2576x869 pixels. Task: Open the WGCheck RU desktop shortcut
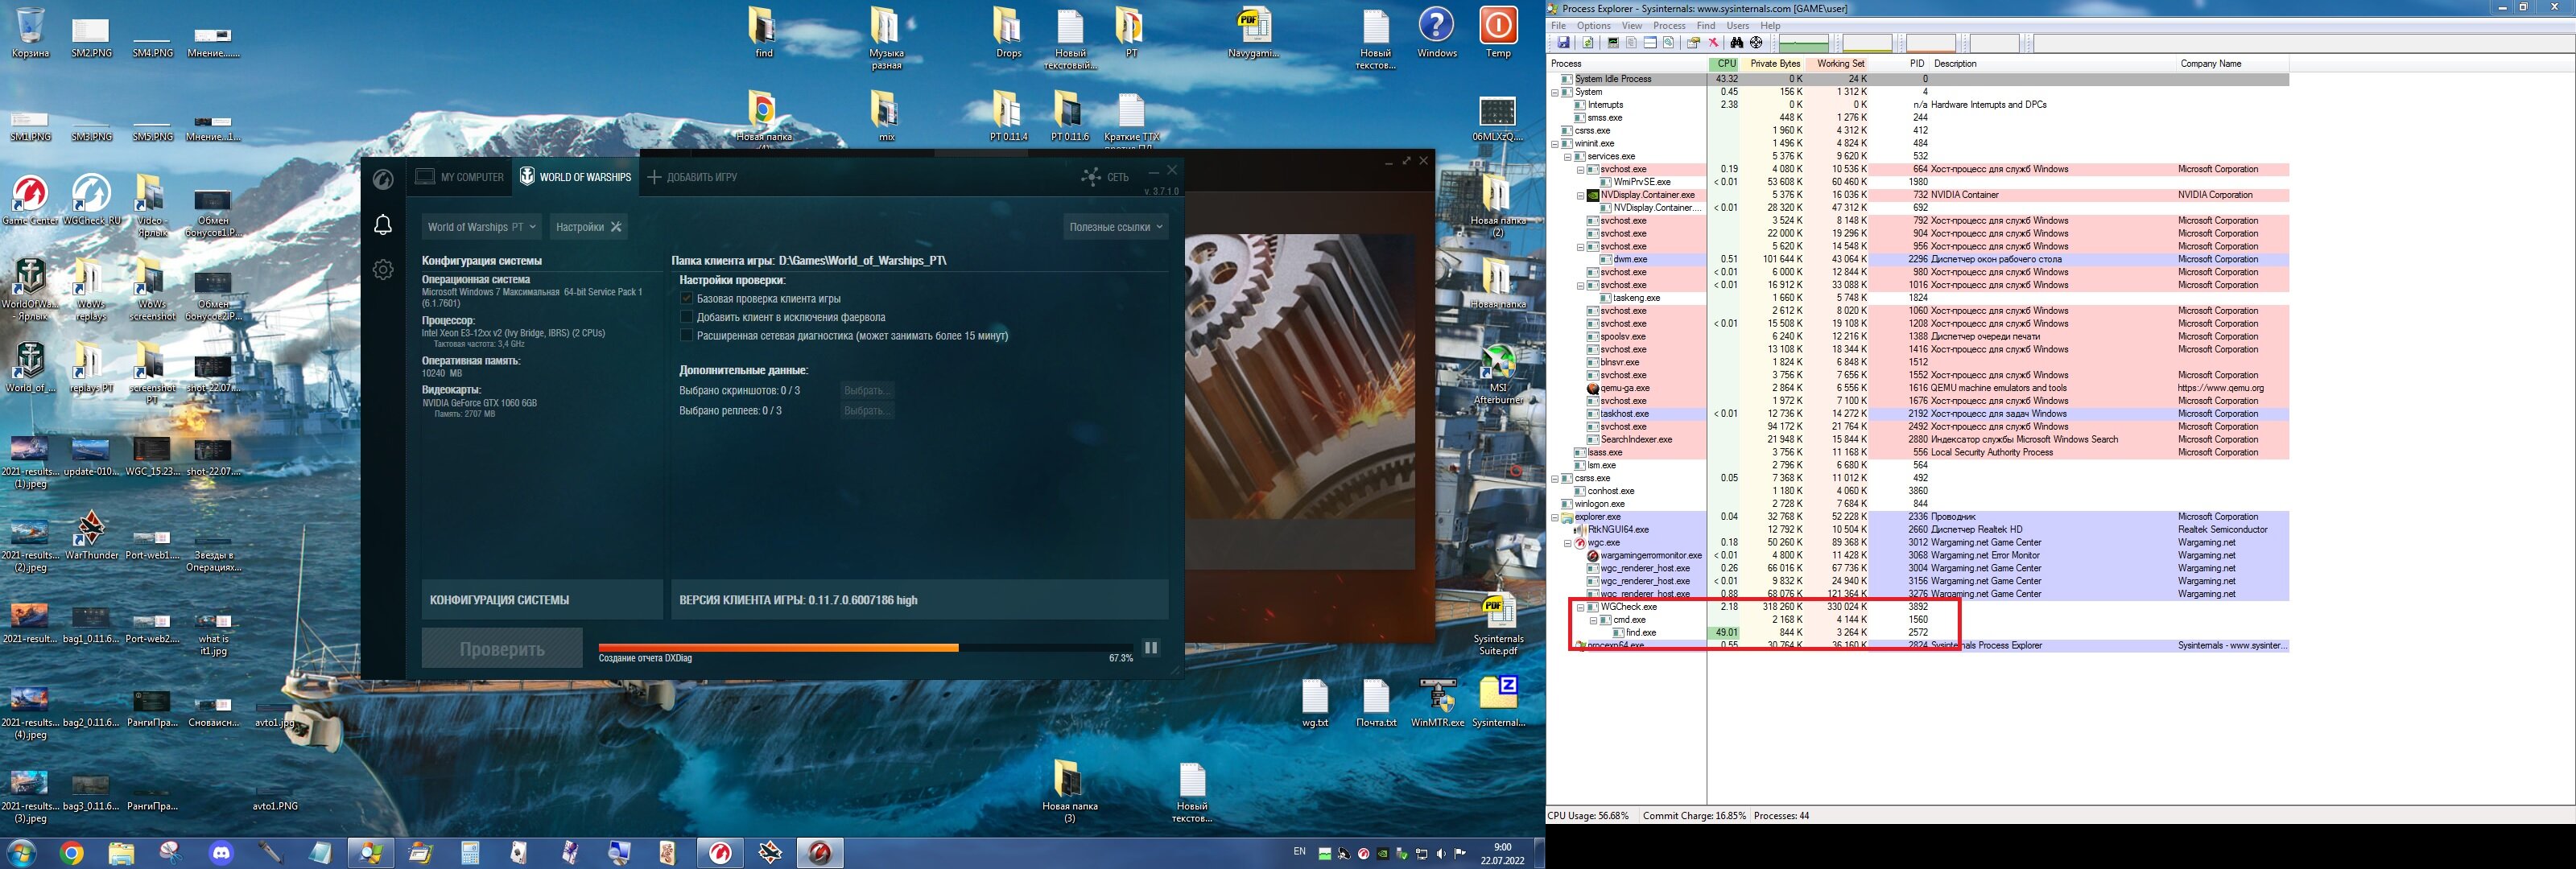click(91, 200)
